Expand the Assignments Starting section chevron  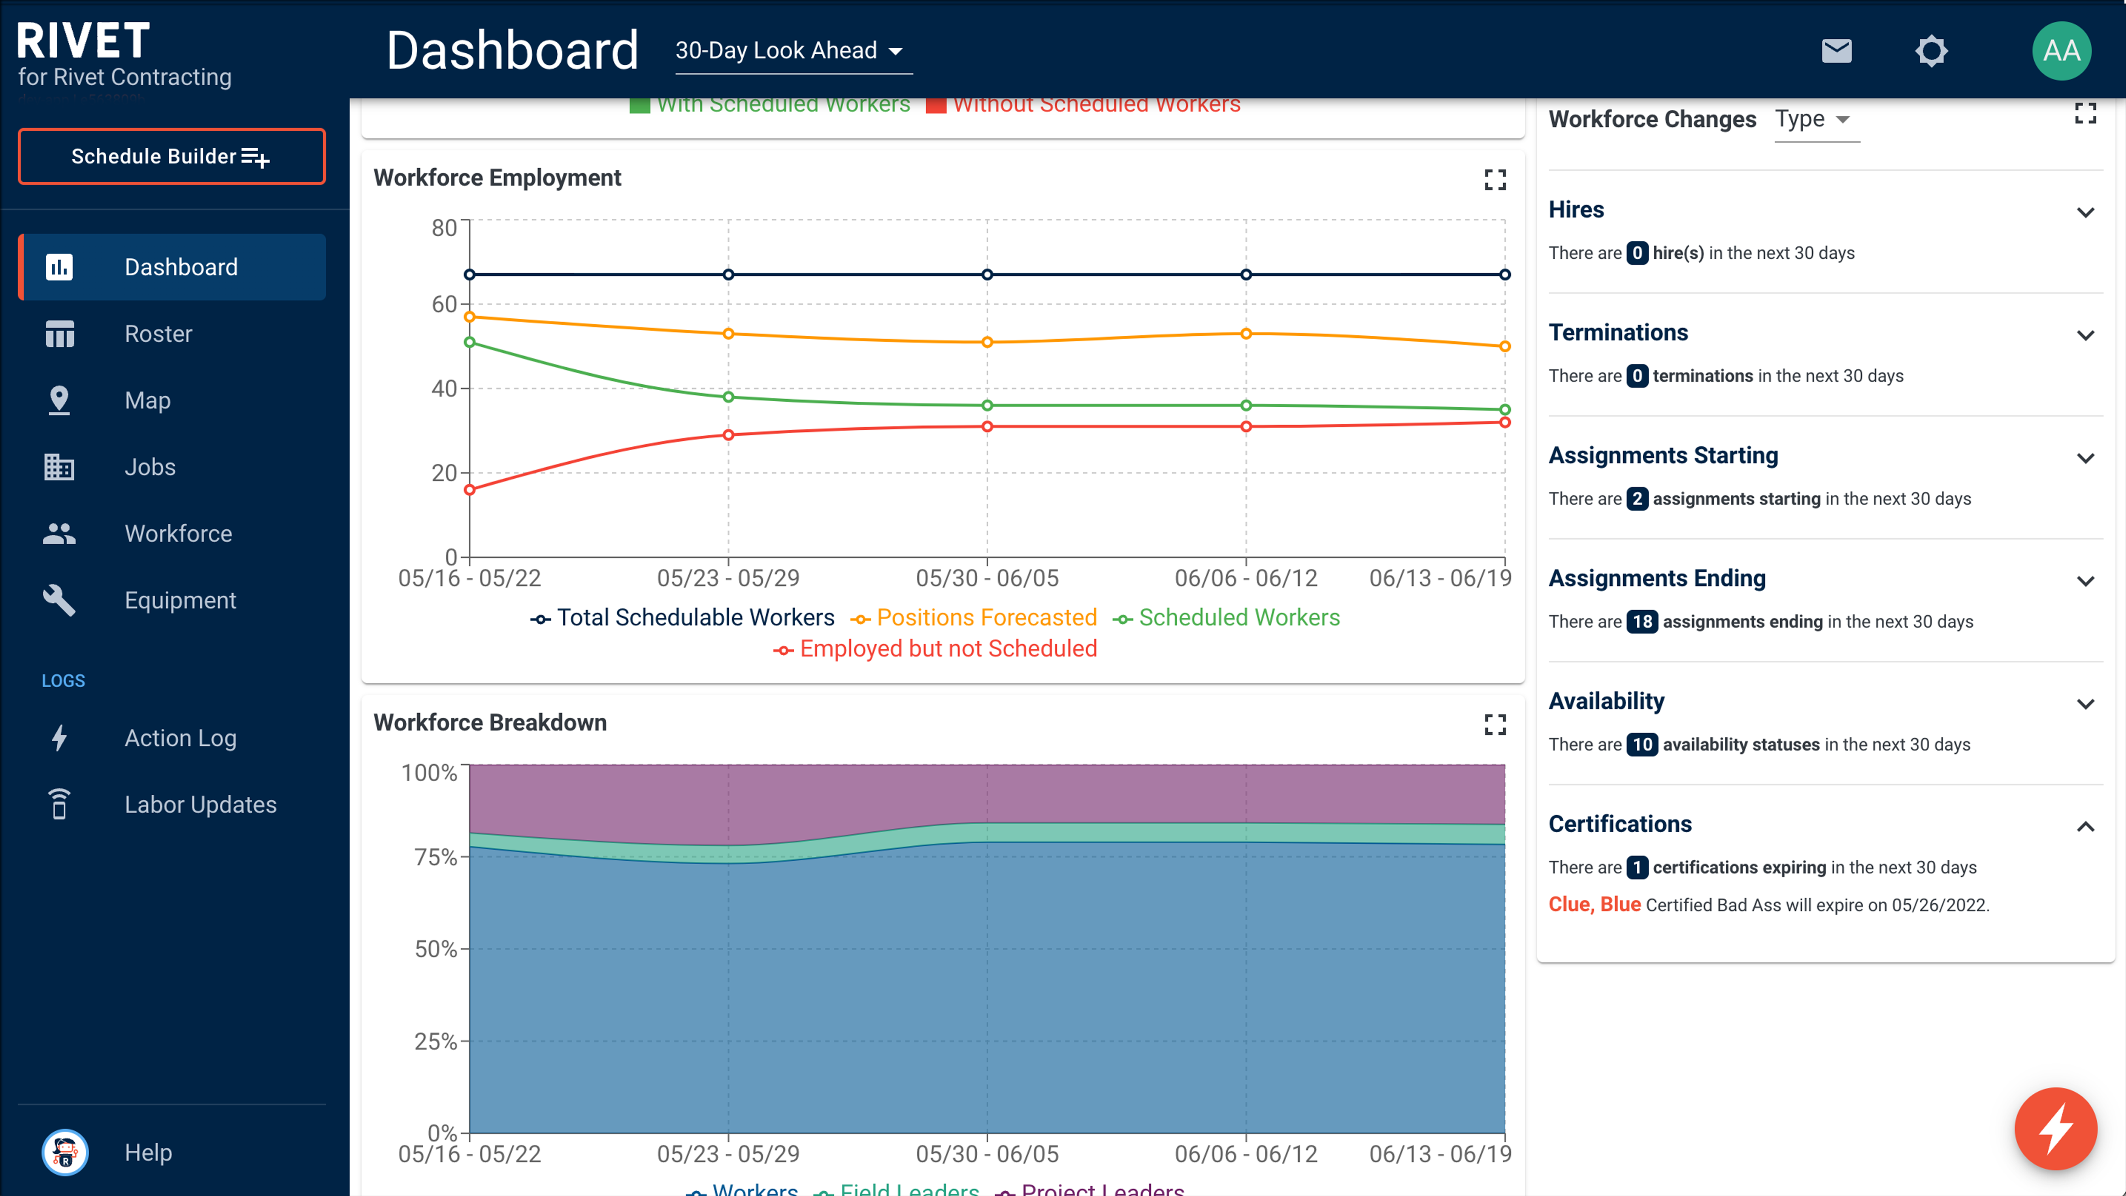click(x=2085, y=459)
